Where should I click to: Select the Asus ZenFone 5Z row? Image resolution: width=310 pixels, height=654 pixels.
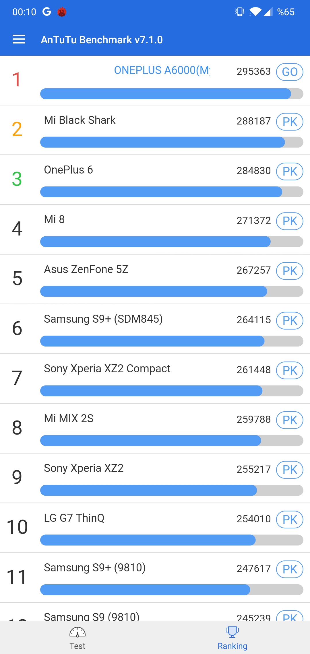click(x=155, y=279)
